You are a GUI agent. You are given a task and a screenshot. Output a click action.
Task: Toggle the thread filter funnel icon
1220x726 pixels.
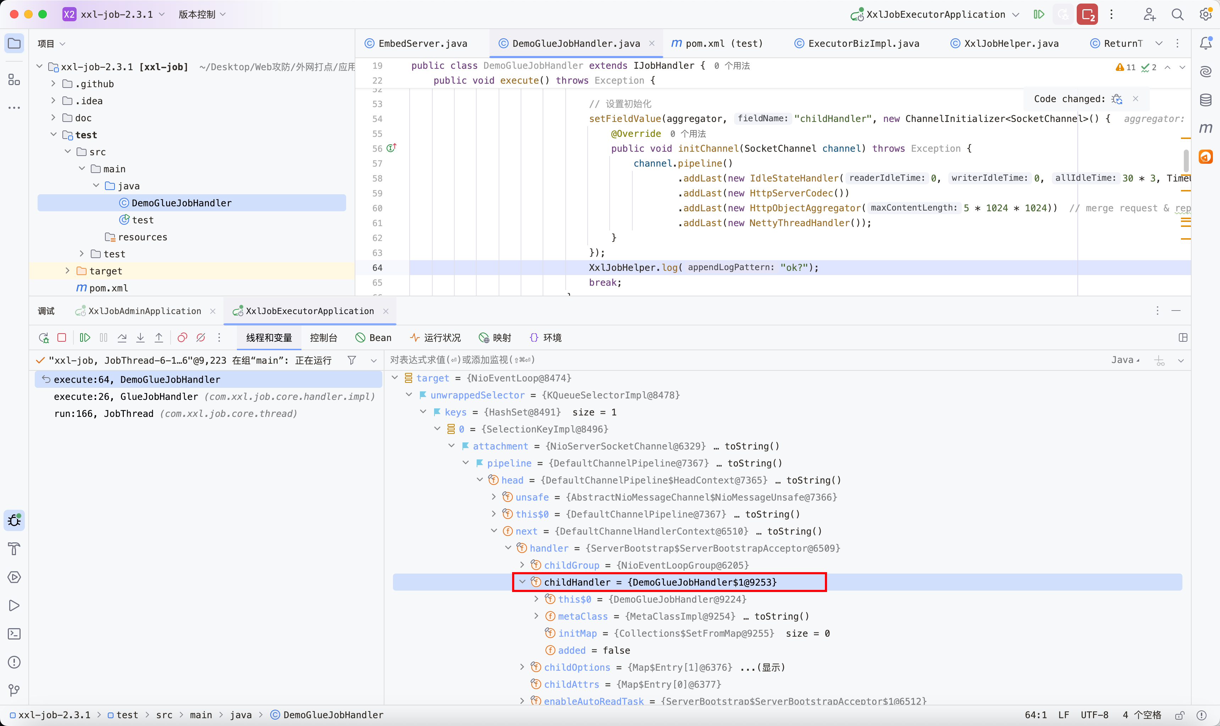(351, 361)
